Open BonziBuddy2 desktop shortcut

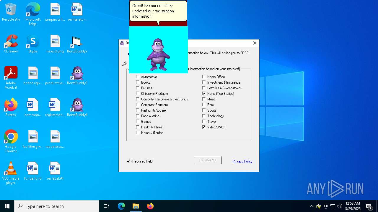77,44
